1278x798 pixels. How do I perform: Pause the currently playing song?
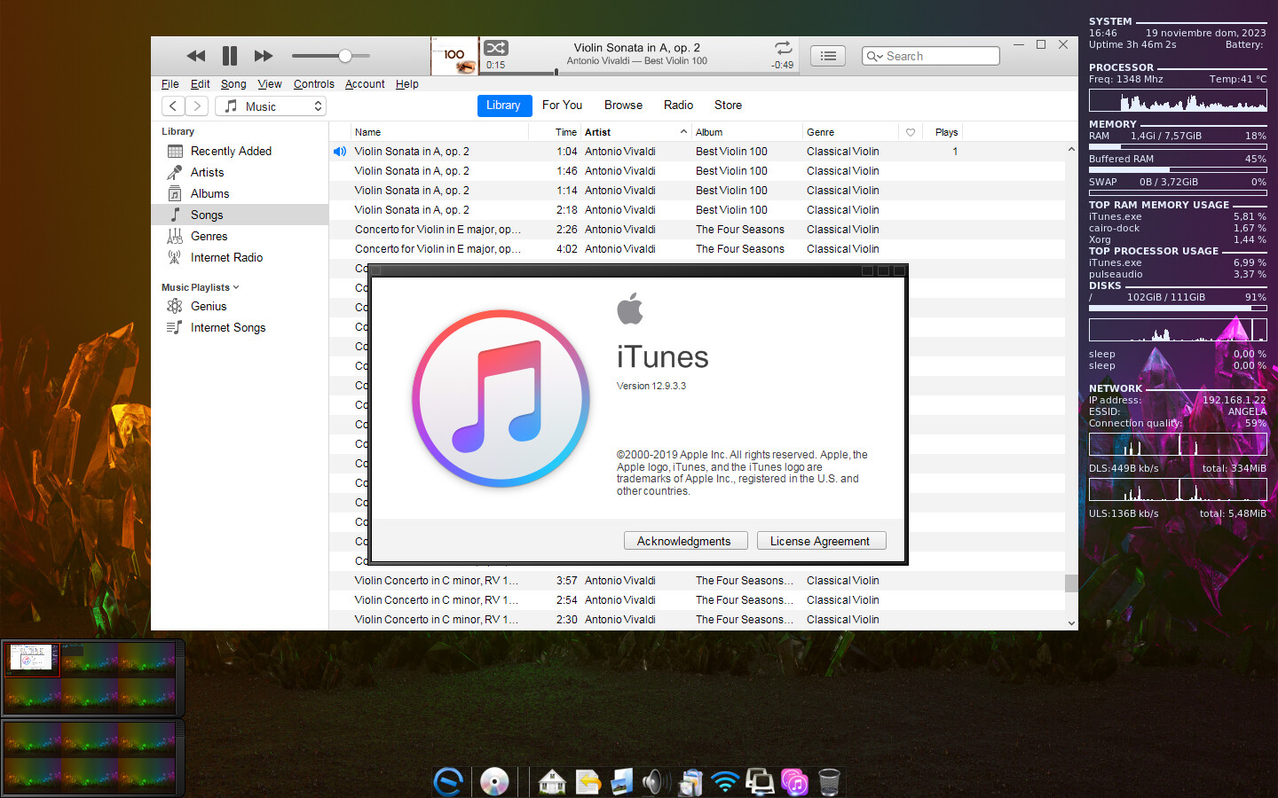(229, 56)
